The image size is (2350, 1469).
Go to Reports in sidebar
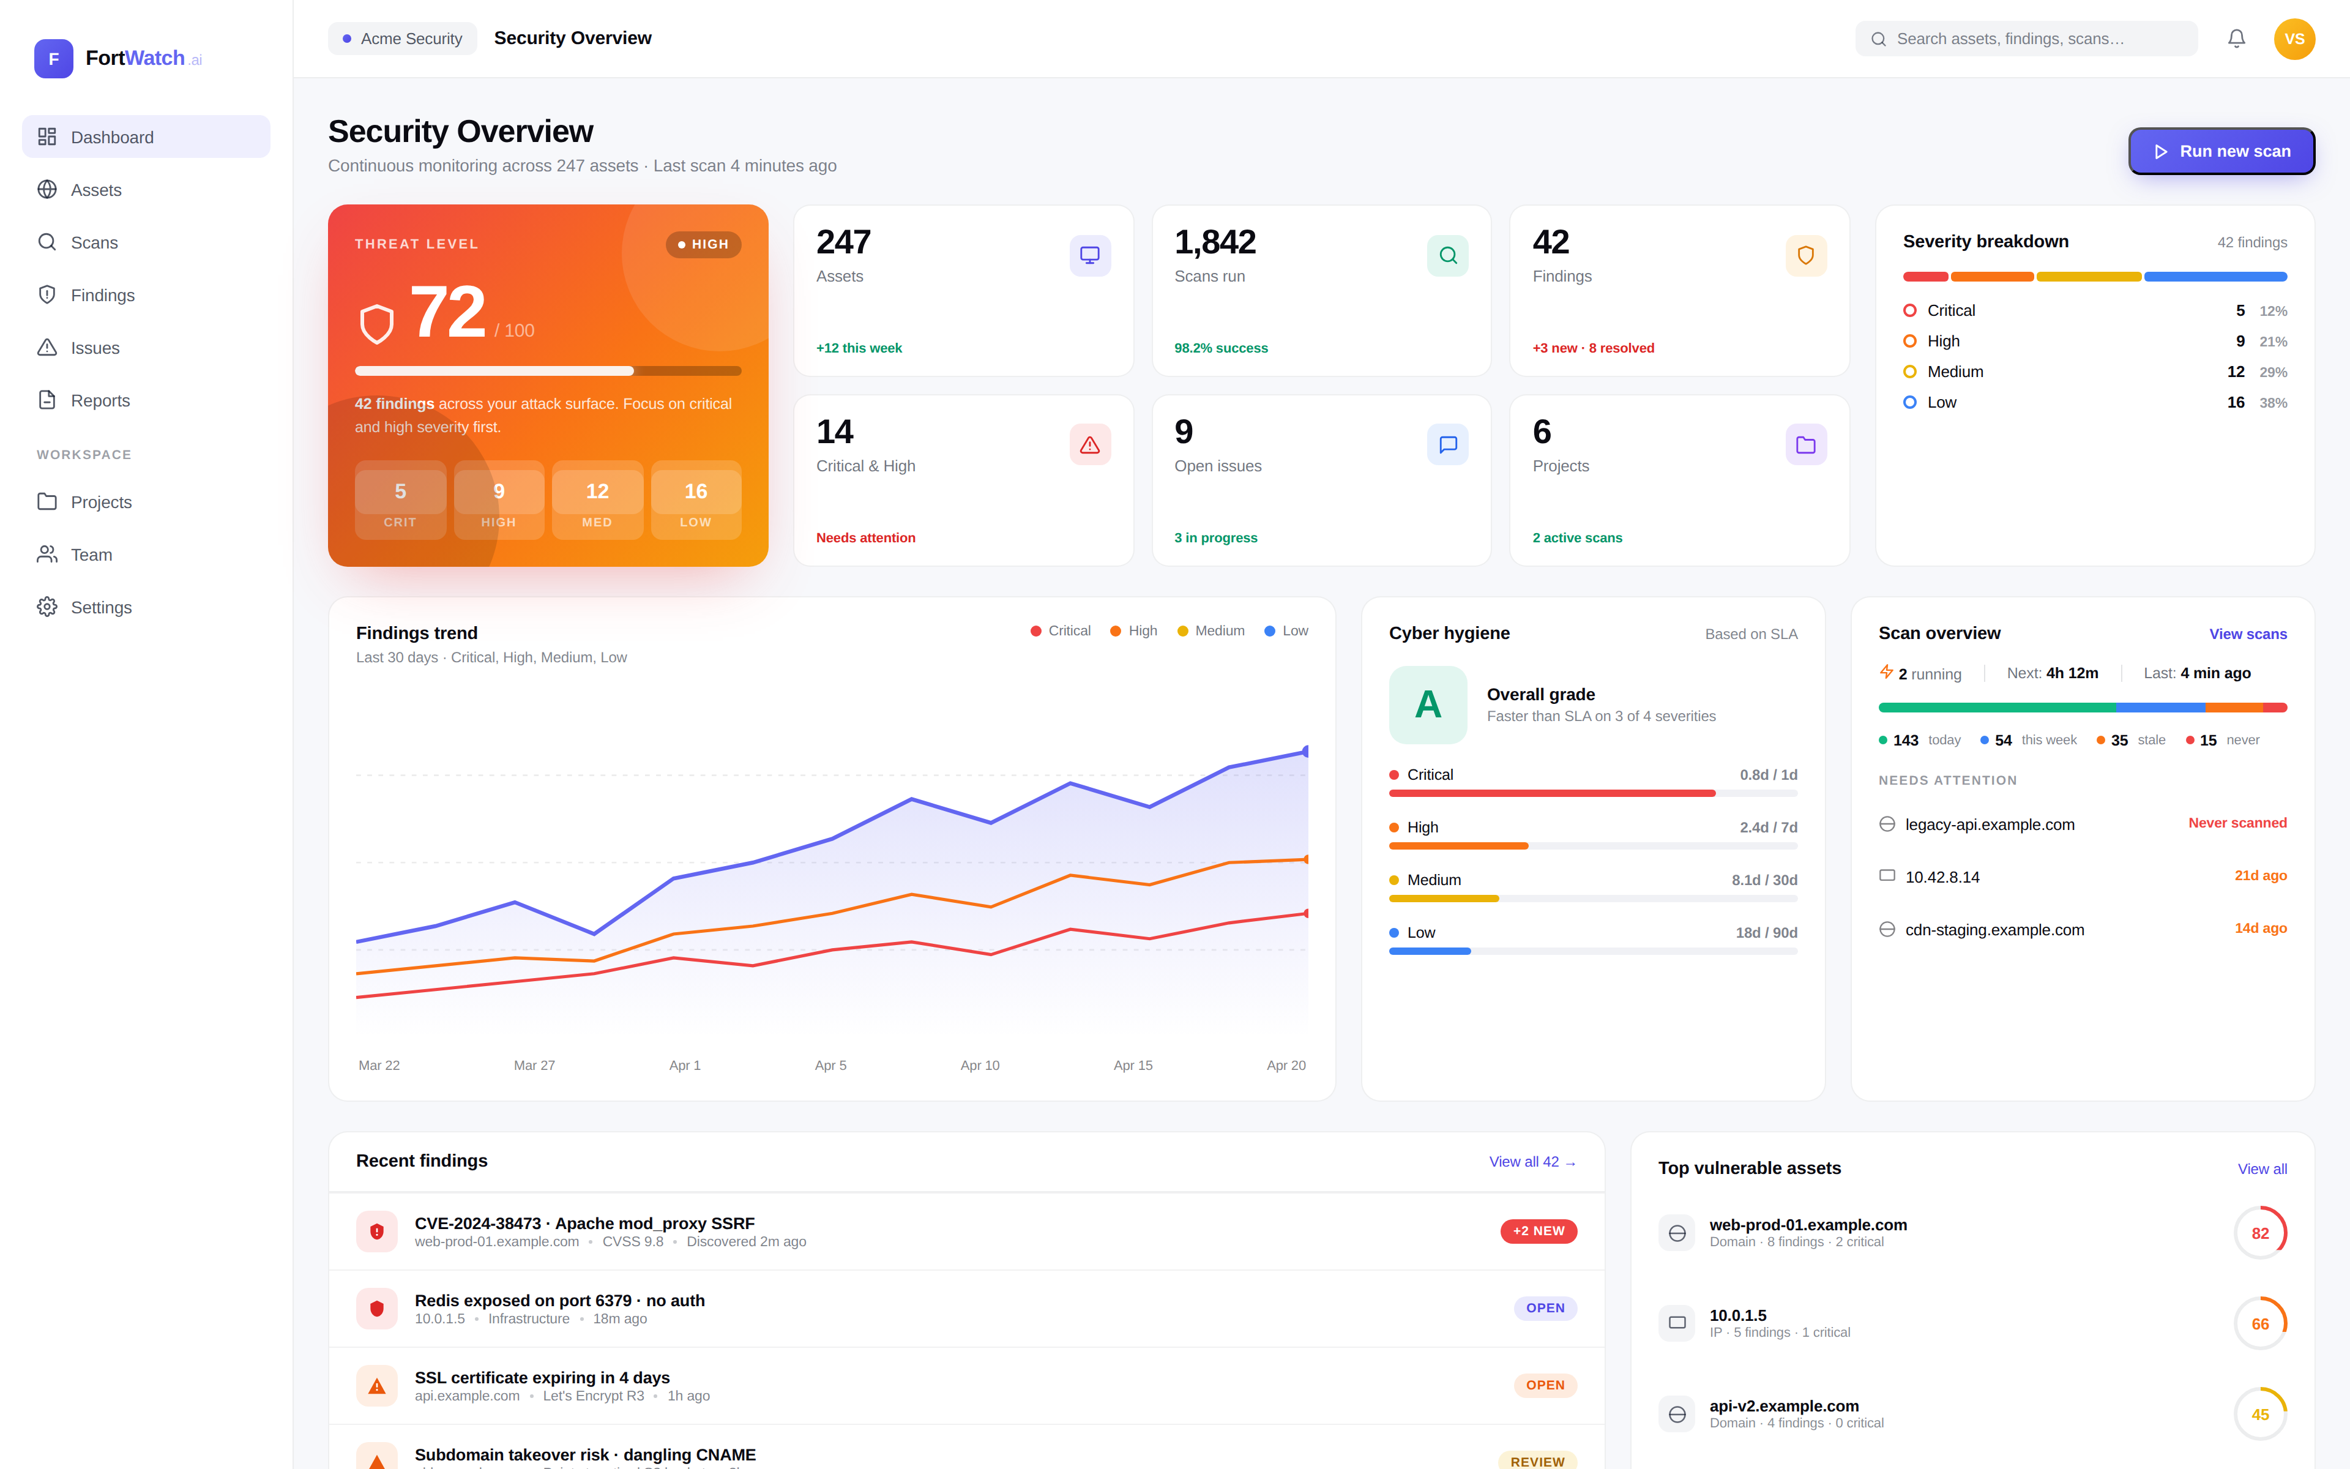pyautogui.click(x=100, y=400)
